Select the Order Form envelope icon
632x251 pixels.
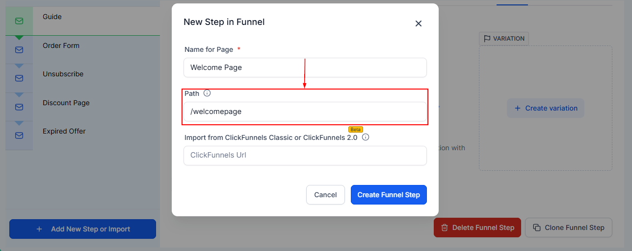pyautogui.click(x=19, y=50)
